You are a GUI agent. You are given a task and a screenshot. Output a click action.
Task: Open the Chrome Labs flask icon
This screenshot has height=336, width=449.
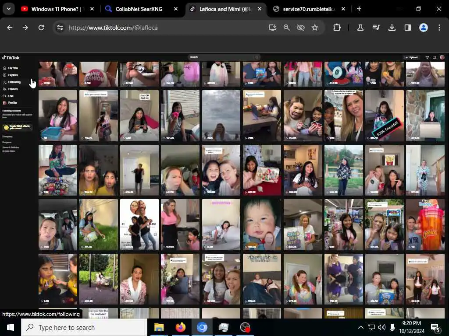click(360, 28)
